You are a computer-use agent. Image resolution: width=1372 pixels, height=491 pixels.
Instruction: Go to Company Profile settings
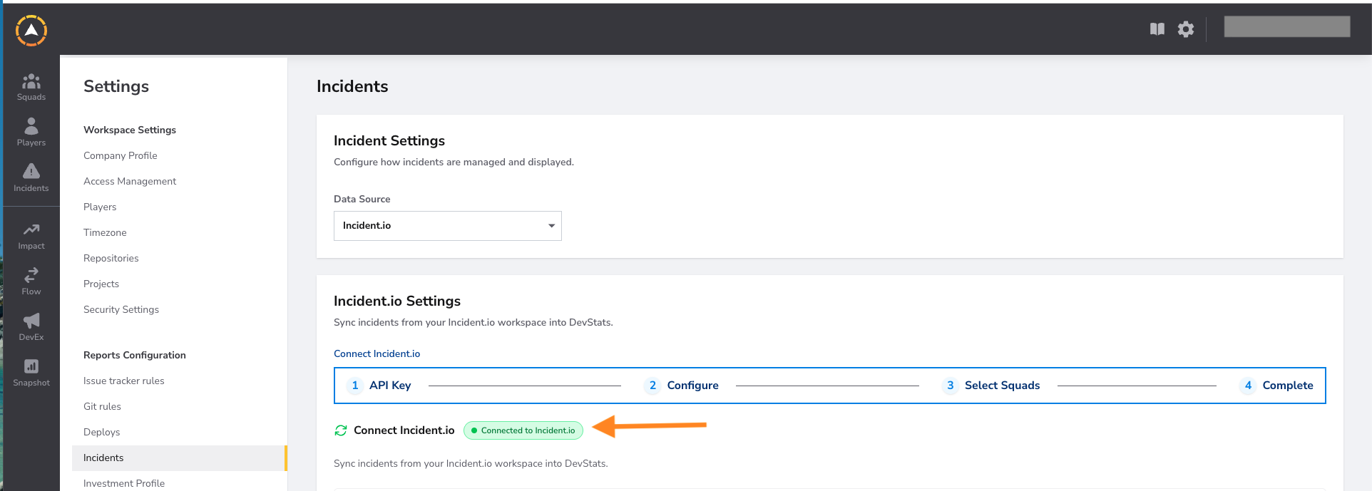[x=121, y=155]
